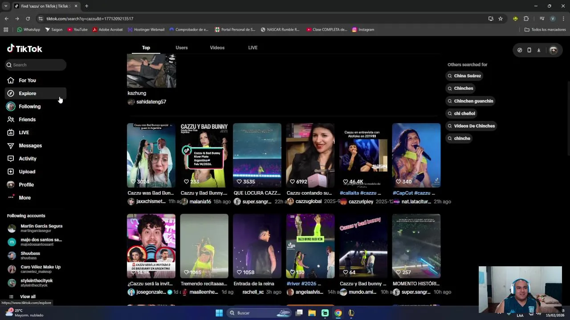Open the video with 46.4K likes
The image size is (570, 320).
pyautogui.click(x=363, y=155)
